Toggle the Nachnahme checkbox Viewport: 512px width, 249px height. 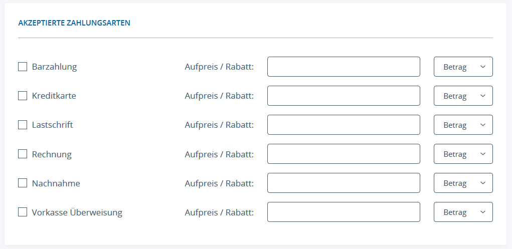pos(23,183)
